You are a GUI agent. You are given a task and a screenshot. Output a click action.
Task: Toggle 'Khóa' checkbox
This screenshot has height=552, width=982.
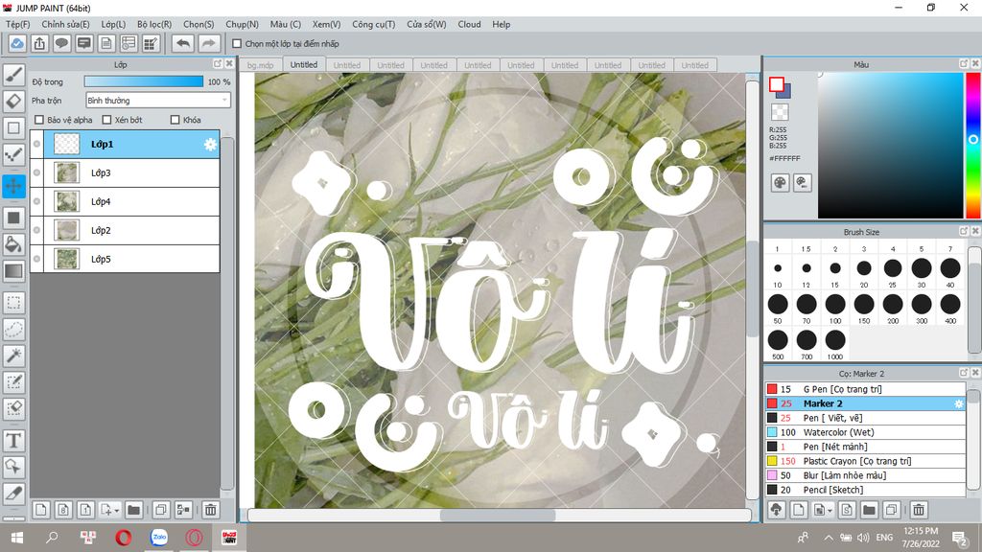click(x=175, y=120)
